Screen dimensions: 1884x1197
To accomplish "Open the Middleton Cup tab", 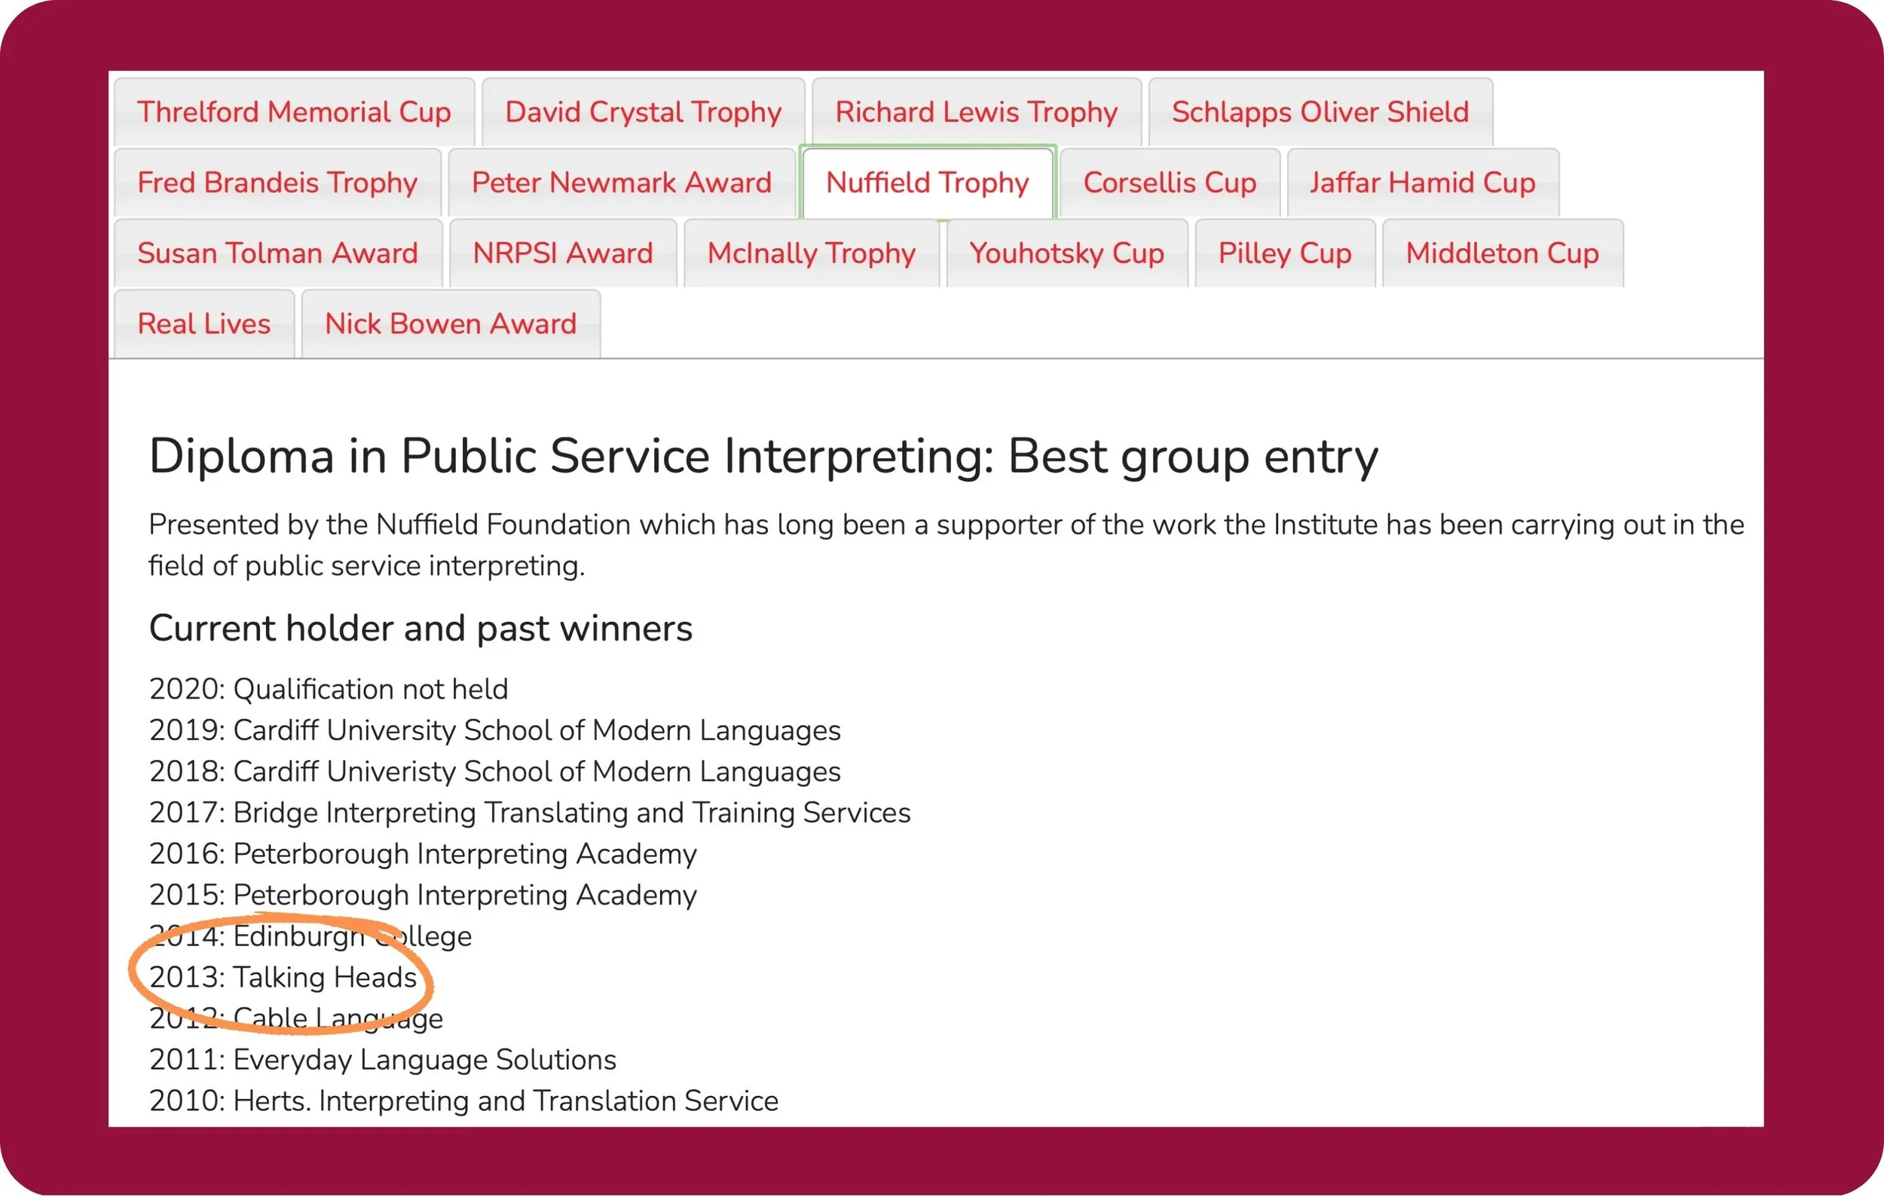I will click(1501, 253).
